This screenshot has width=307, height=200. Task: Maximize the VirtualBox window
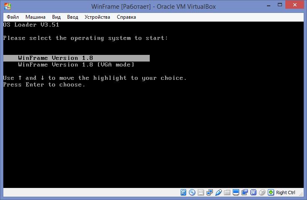coord(280,5)
